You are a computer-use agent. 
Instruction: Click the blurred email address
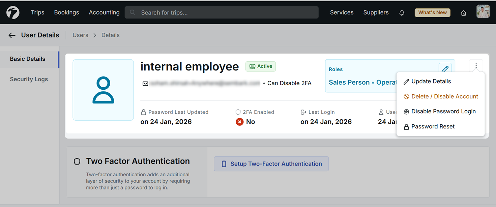(205, 83)
